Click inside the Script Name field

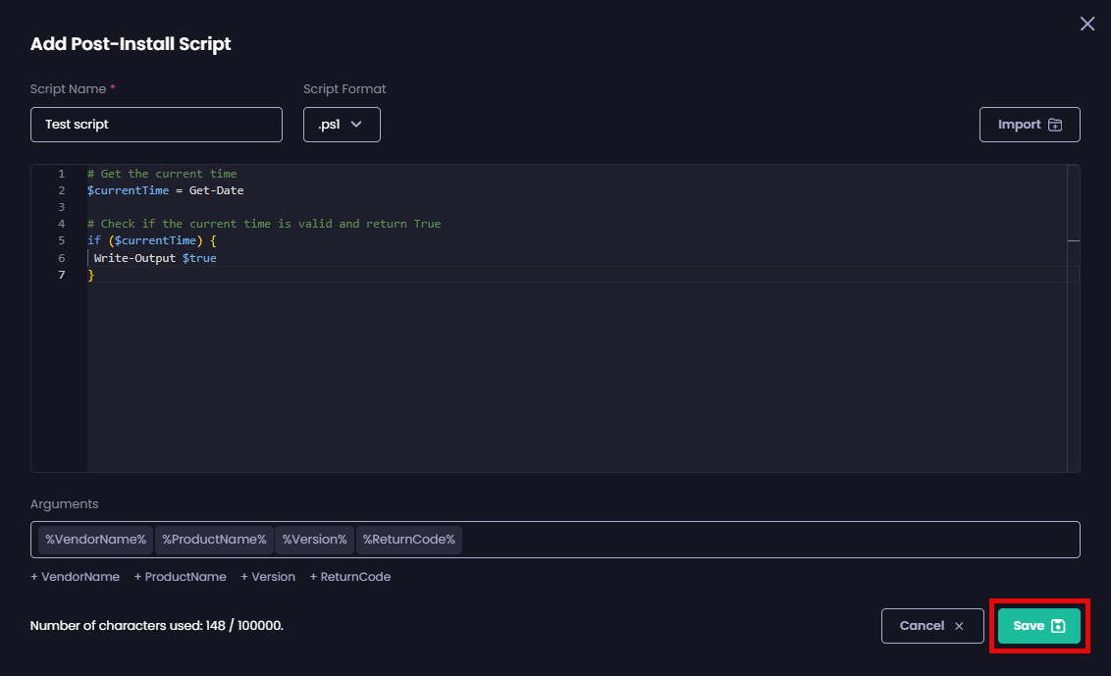(155, 124)
